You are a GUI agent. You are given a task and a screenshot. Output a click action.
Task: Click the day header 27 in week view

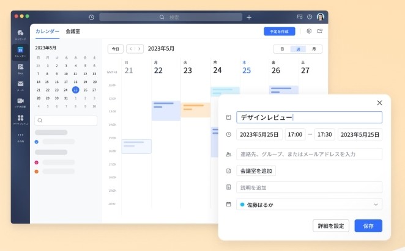tap(305, 70)
